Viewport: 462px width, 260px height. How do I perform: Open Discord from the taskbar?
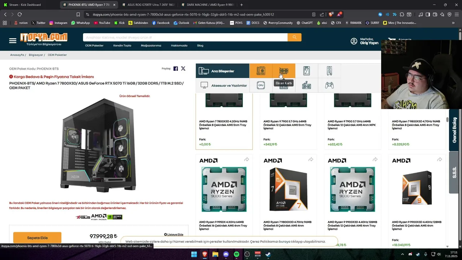(x=226, y=254)
